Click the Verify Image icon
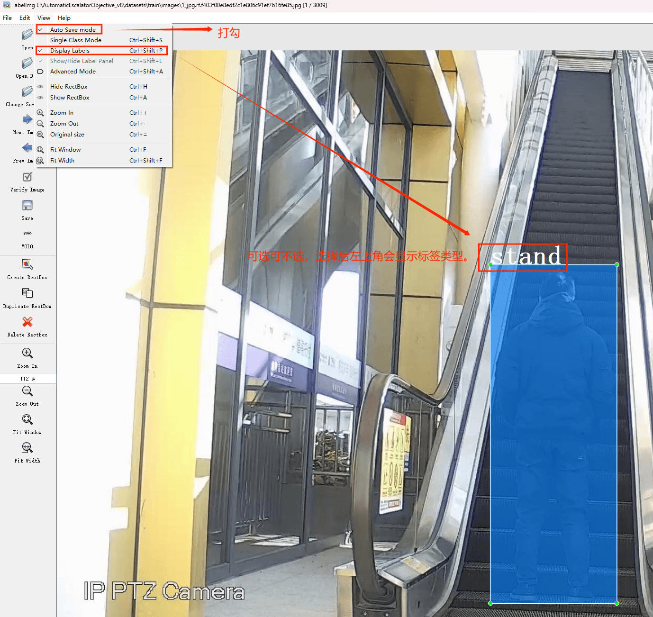The height and width of the screenshot is (617, 653). [x=27, y=177]
